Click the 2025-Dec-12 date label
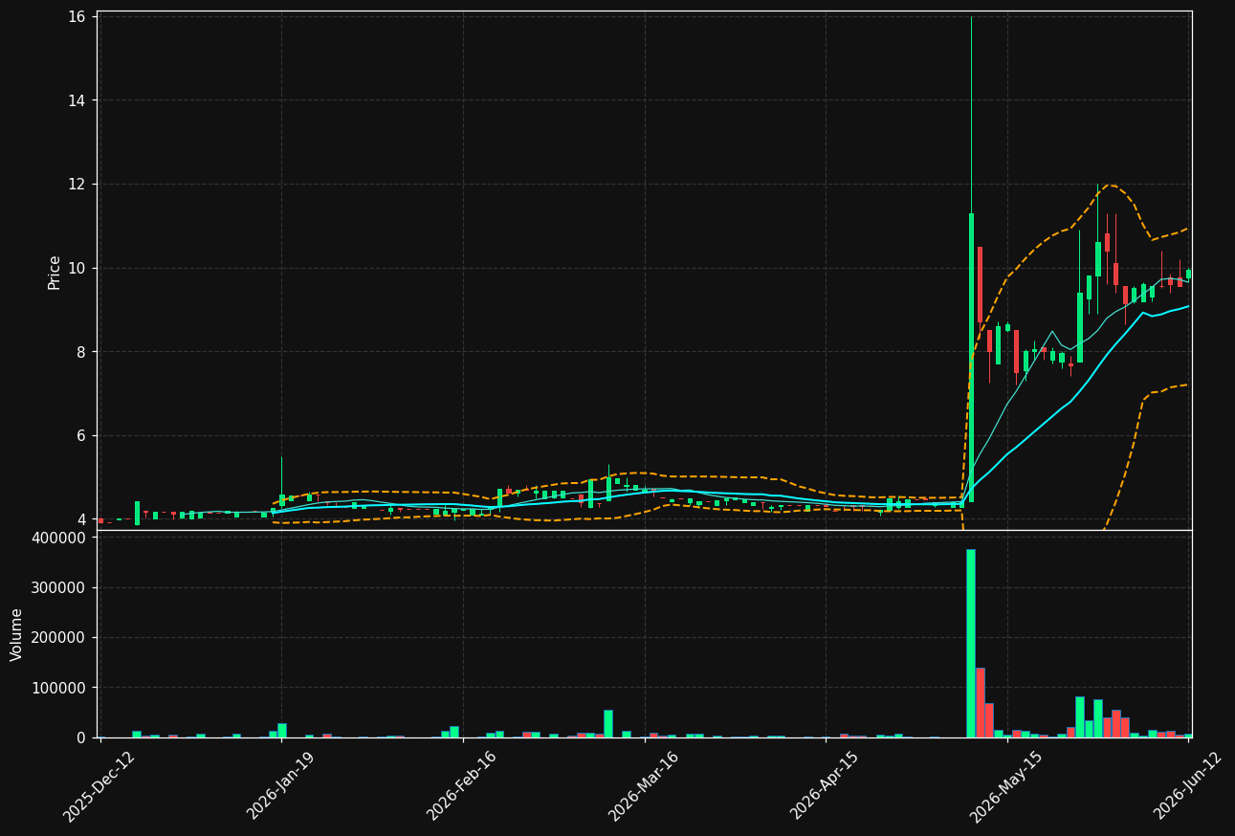1235x836 pixels. 99,786
